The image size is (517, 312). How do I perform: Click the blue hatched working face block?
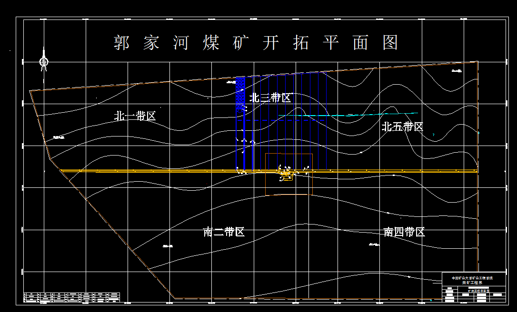coord(240,93)
